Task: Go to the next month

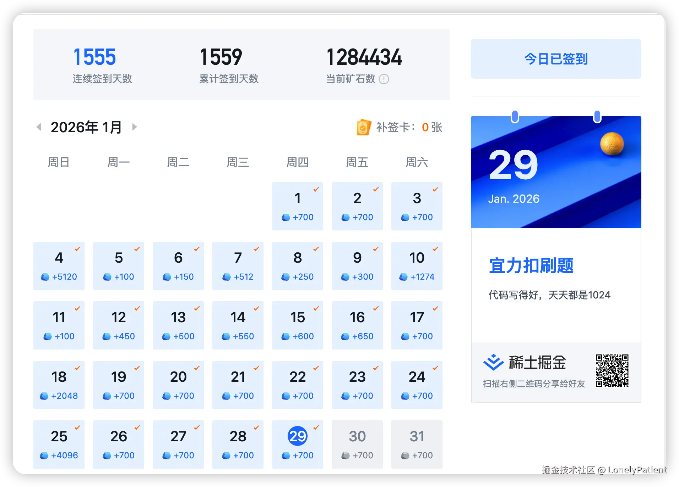Action: click(x=135, y=127)
